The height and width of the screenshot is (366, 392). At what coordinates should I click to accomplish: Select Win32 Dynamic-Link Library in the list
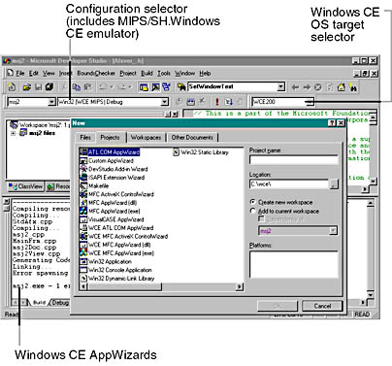pyautogui.click(x=117, y=279)
